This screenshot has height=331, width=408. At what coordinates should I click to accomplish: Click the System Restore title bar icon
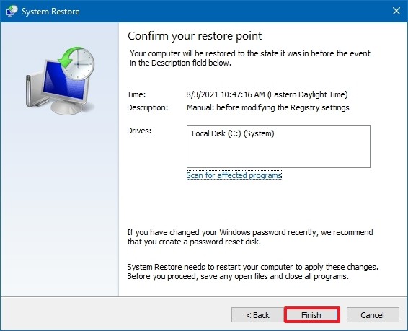point(12,12)
